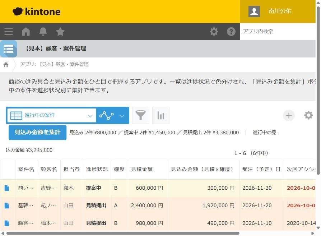The height and width of the screenshot is (236, 321).
Task: Click the vertical scrollbar thumb
Action: point(318,91)
